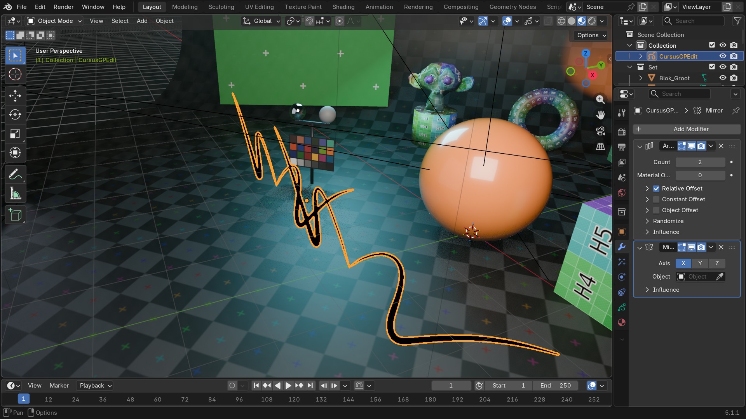Image resolution: width=746 pixels, height=419 pixels.
Task: Open the Render menu
Action: pos(63,7)
